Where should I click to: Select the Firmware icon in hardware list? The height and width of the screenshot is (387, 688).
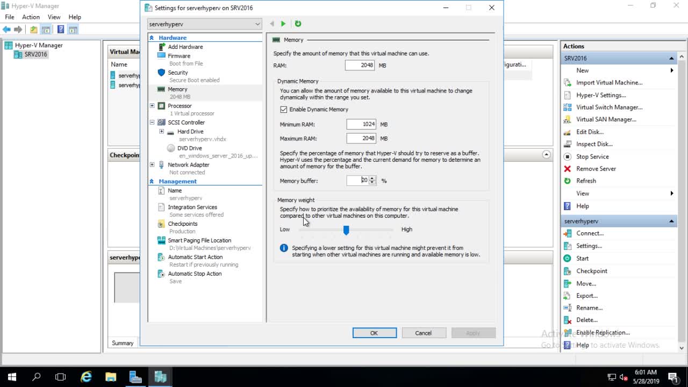(x=161, y=55)
